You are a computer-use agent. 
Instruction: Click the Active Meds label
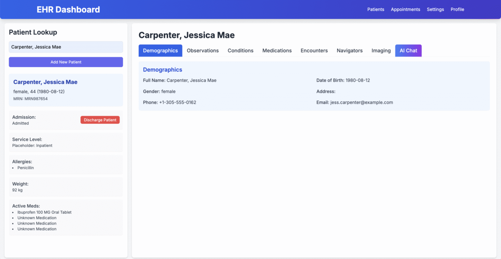tap(26, 206)
